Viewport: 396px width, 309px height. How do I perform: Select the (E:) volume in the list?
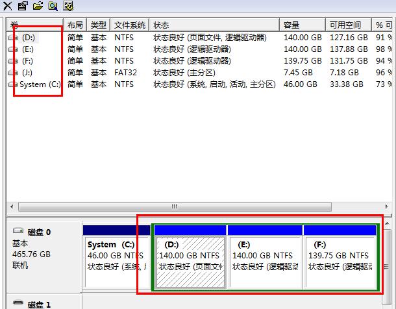click(x=27, y=49)
